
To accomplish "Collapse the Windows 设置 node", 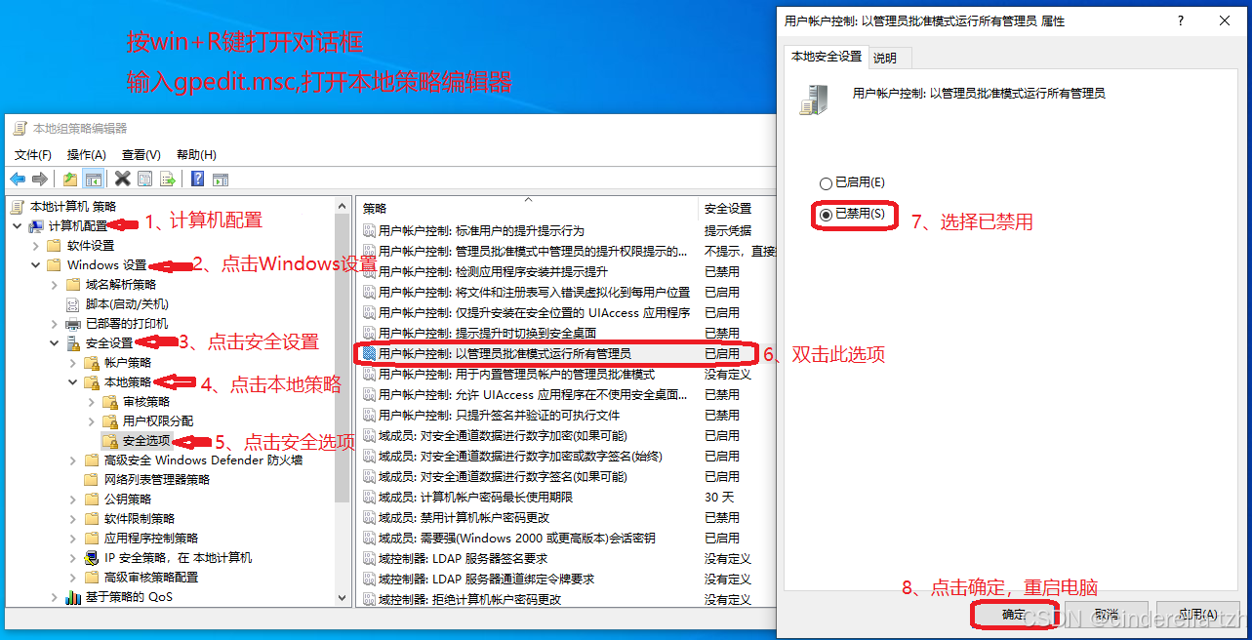I will [x=36, y=264].
